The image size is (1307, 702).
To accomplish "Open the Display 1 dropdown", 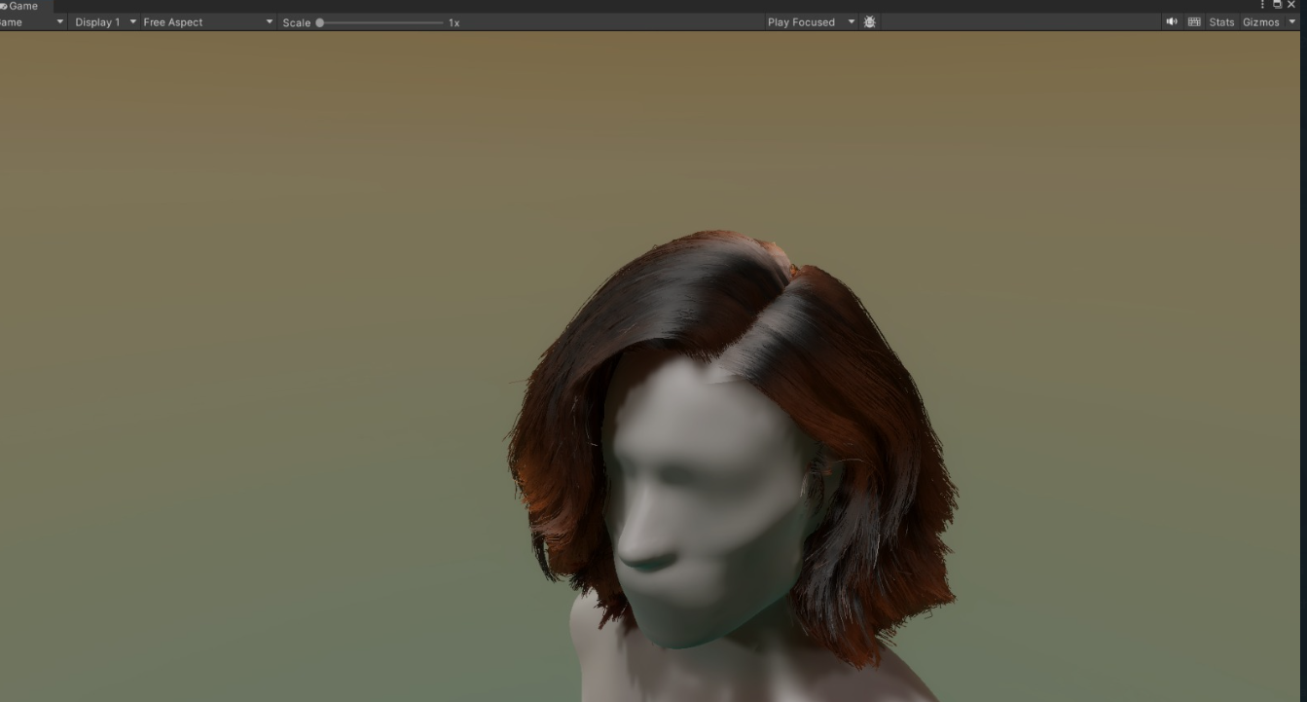I will pyautogui.click(x=105, y=22).
